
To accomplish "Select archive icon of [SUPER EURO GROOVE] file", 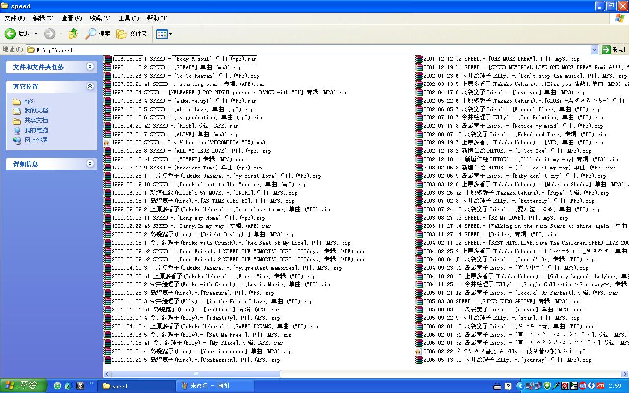I will click(x=419, y=301).
